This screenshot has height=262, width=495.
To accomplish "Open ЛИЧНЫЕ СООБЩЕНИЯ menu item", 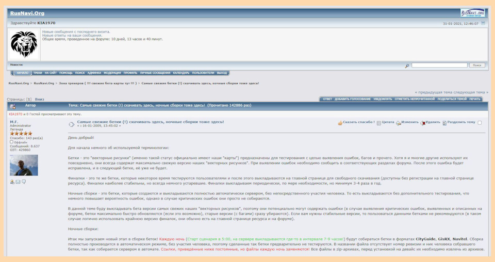I will (155, 73).
